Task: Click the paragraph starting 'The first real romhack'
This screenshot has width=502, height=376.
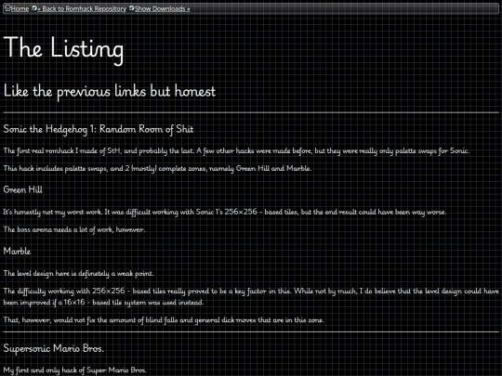Action: pyautogui.click(x=236, y=150)
